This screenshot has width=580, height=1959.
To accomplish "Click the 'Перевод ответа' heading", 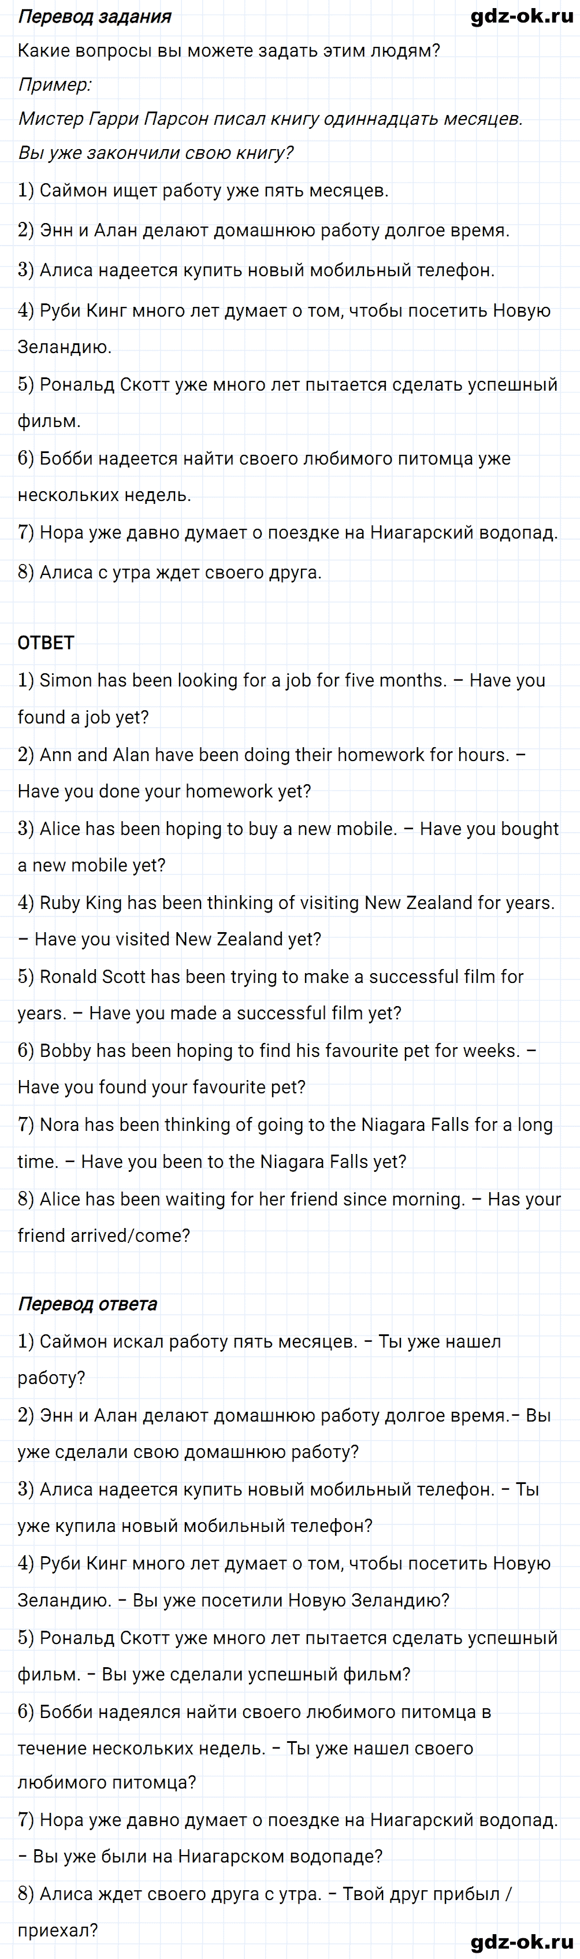I will click(x=87, y=1304).
